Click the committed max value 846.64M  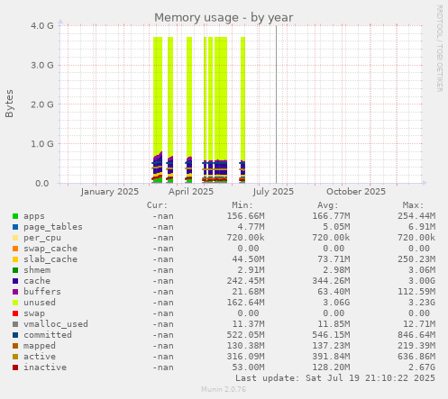(416, 335)
